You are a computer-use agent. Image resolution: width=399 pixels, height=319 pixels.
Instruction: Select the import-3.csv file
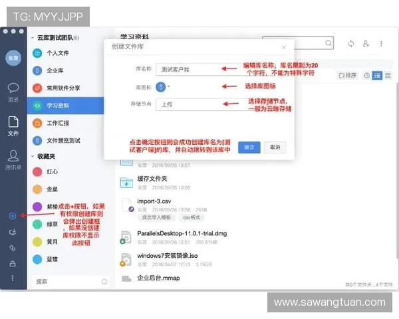tap(154, 201)
